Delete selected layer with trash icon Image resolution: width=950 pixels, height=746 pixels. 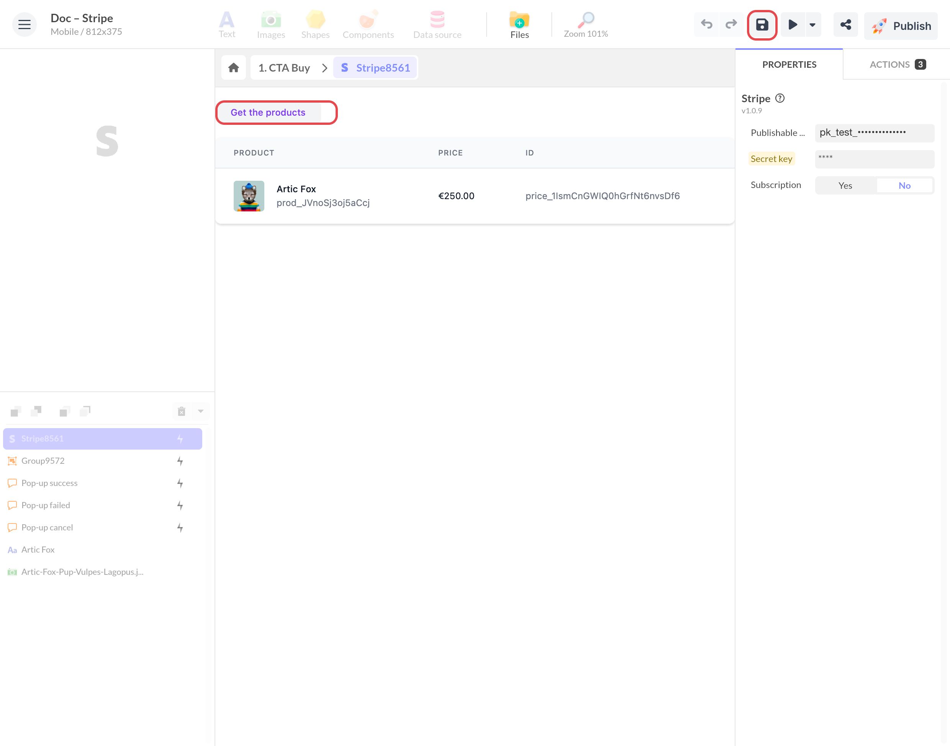(x=182, y=411)
